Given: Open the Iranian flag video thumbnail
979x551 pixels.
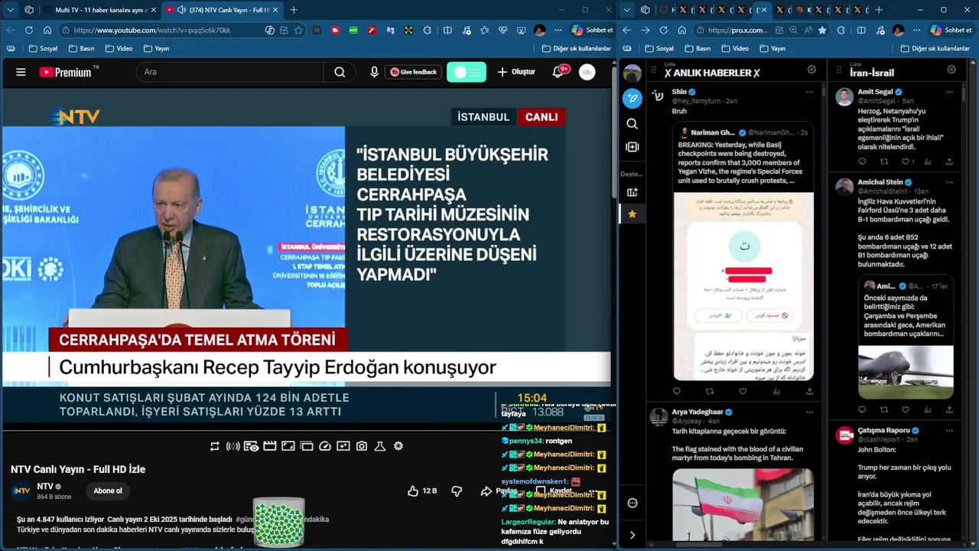Looking at the screenshot, I should pos(743,505).
